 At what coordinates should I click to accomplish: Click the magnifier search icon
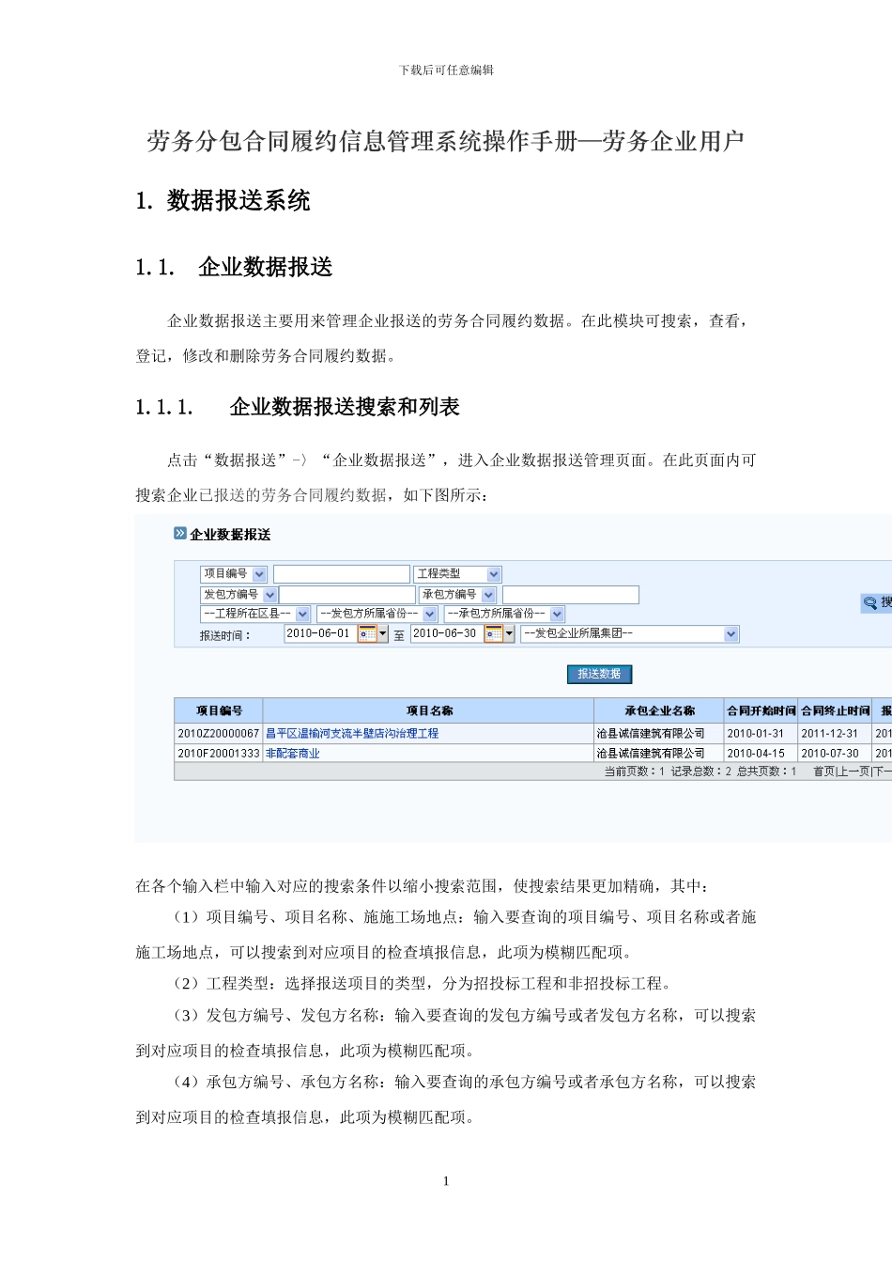pyautogui.click(x=870, y=603)
